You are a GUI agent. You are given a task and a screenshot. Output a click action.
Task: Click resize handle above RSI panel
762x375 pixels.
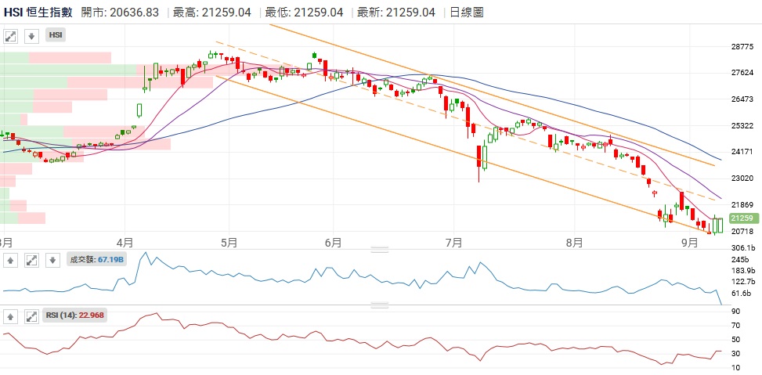click(380, 306)
